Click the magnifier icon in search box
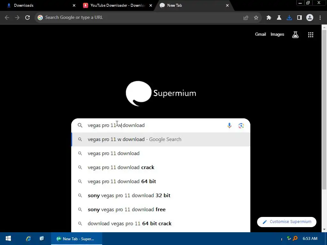 pyautogui.click(x=80, y=125)
